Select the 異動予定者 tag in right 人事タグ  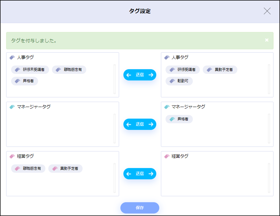tap(220, 70)
